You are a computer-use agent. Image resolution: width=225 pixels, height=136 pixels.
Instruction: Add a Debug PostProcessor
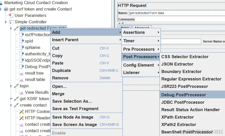pos(193,95)
